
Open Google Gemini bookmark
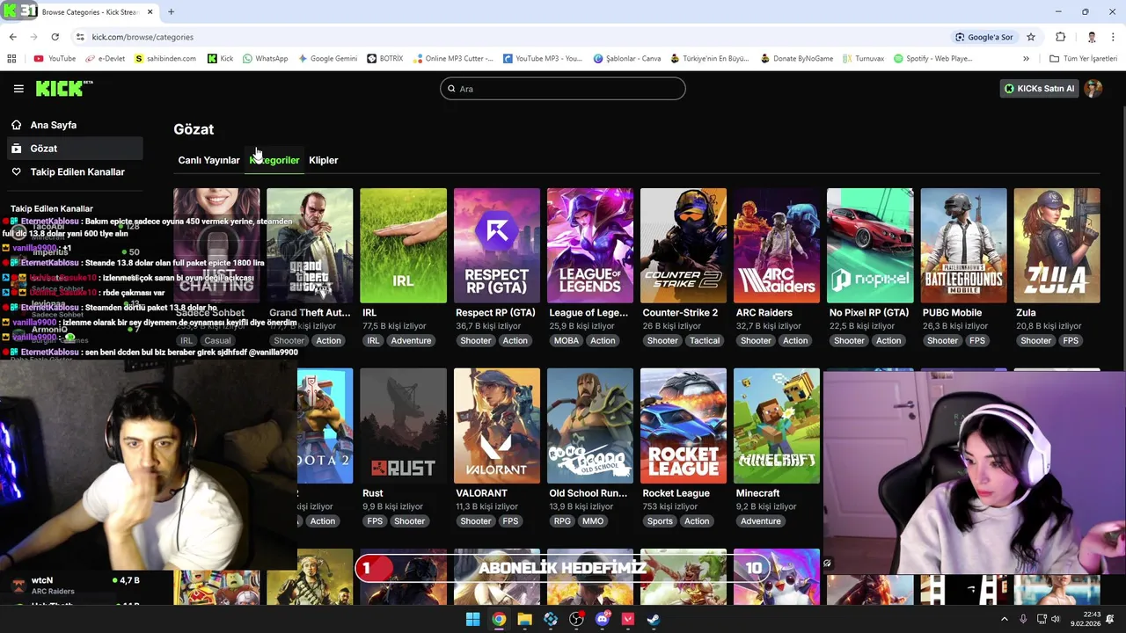click(x=327, y=59)
